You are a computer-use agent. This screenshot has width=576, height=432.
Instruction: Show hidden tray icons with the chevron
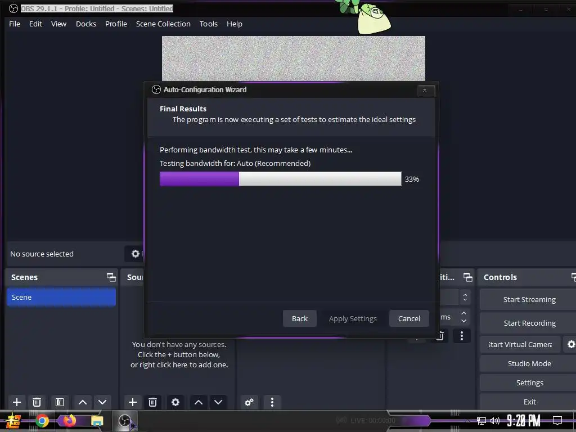click(468, 421)
